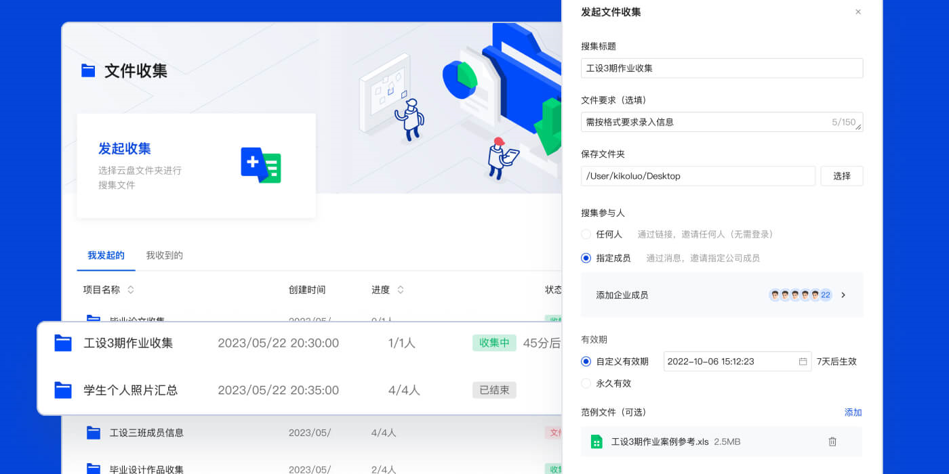Switch to the 我发起的 tab
Image resolution: width=949 pixels, height=474 pixels.
tap(106, 255)
